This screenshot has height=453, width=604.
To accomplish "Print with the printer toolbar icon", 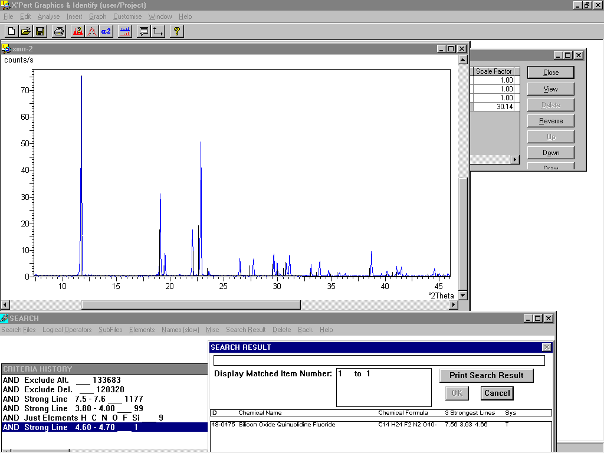I will coord(58,31).
